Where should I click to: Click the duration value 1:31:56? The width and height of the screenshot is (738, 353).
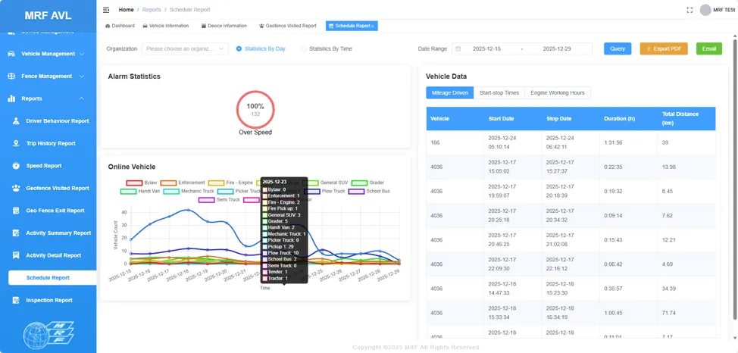[x=613, y=142]
